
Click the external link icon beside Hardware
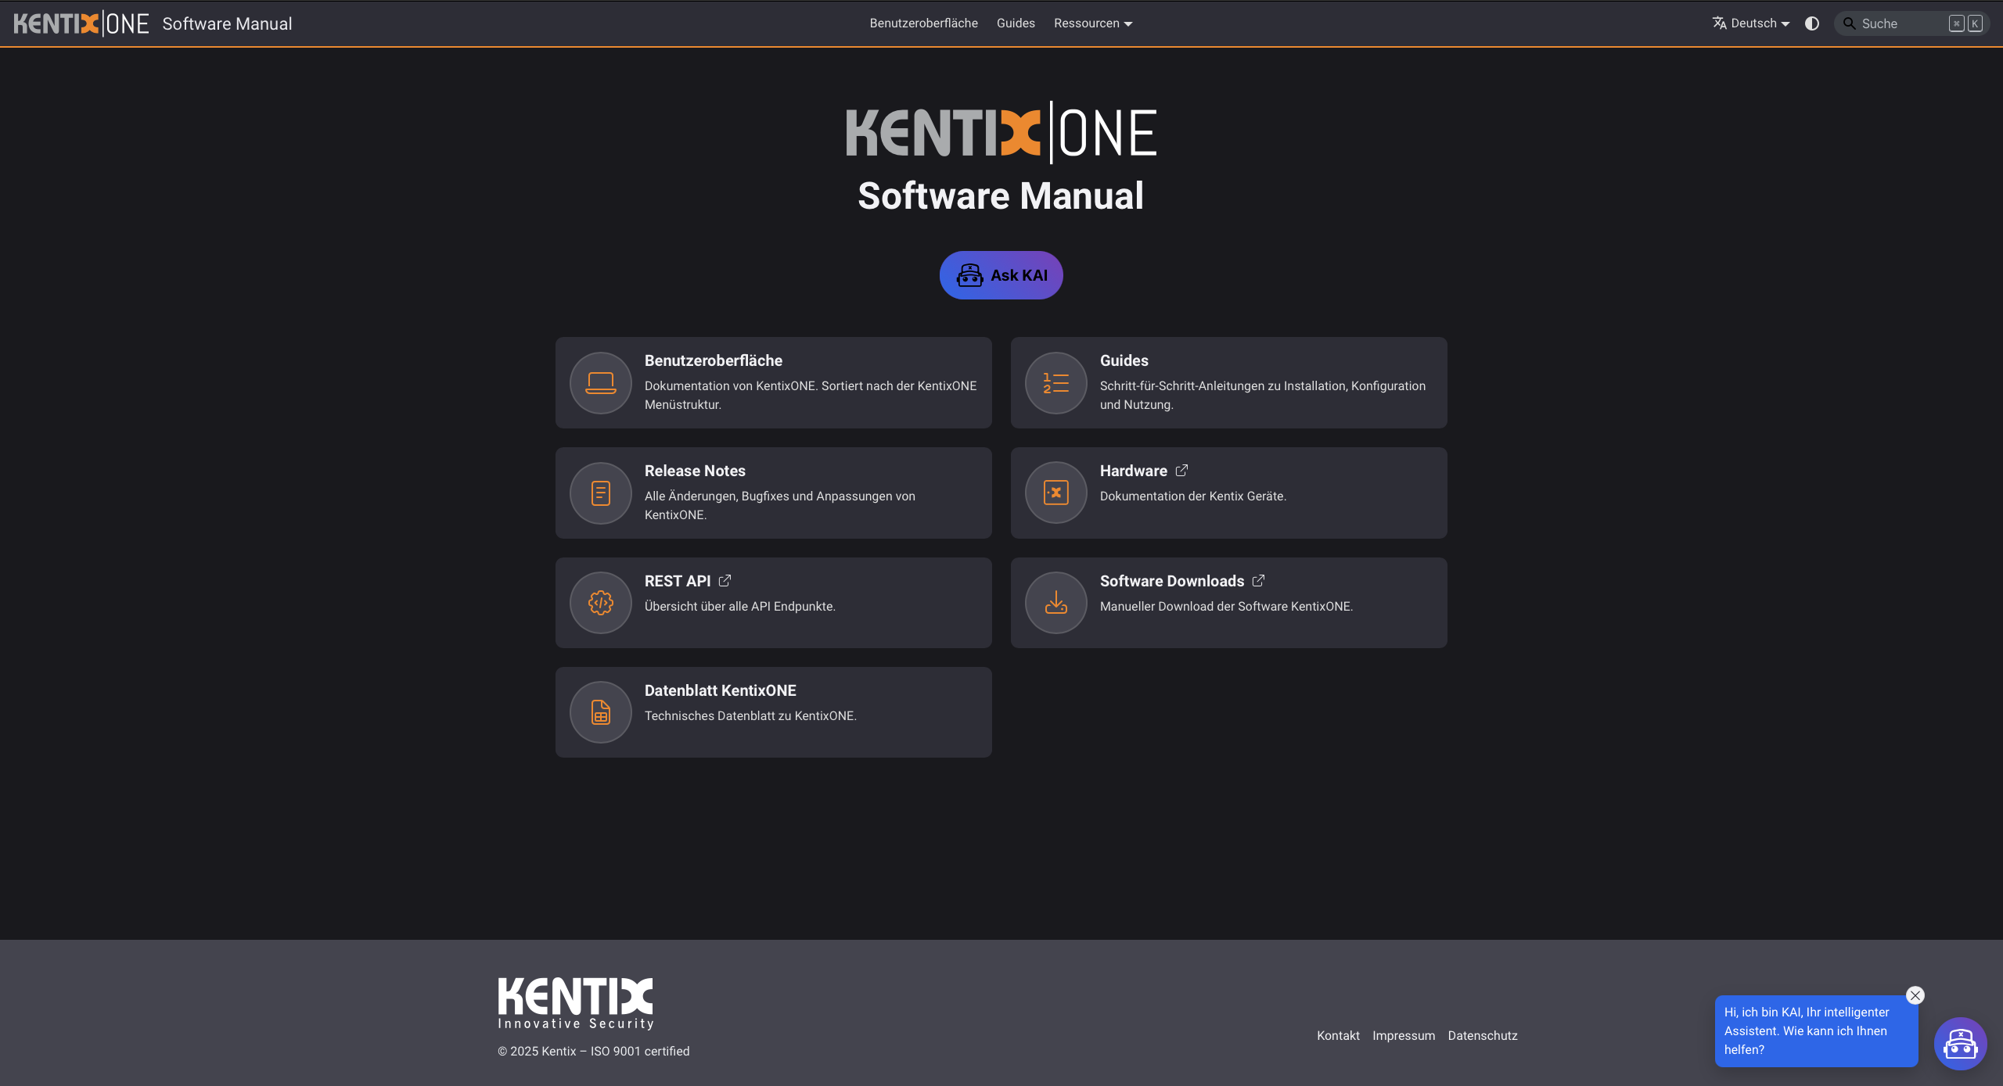(1180, 471)
